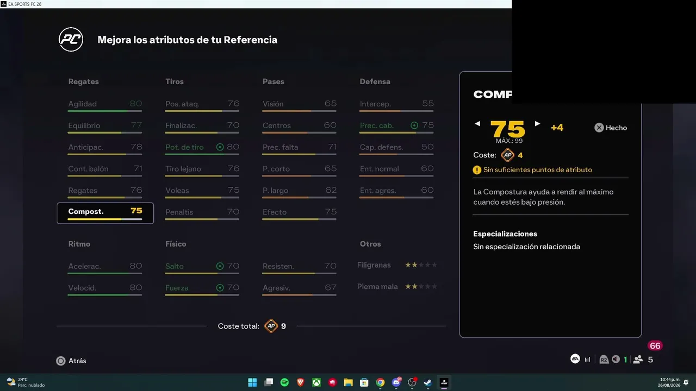Screen dimensions: 696x391
Task: Click the target icon on Pot. de tiro
Action: coord(220,147)
